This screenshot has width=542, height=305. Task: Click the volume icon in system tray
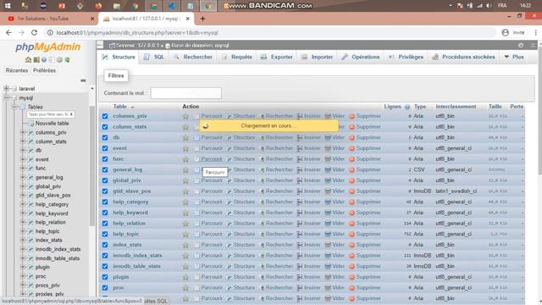(489, 6)
